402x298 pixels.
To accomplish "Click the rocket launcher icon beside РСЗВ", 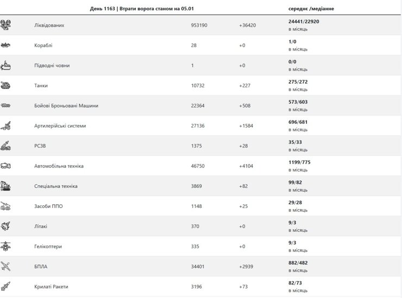I will [6, 145].
